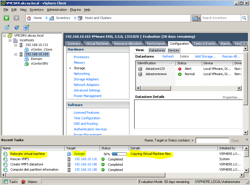Viewport: 250px width, 185px height.
Task: Switch to the Summary tab
Action: (74, 44)
